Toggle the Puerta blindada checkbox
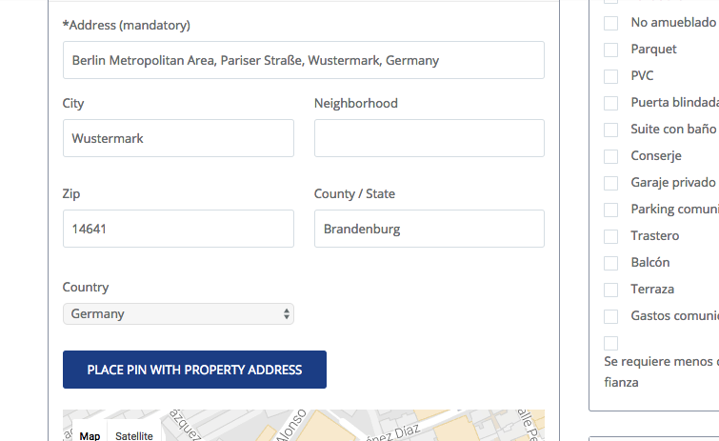Image resolution: width=719 pixels, height=441 pixels. click(610, 103)
